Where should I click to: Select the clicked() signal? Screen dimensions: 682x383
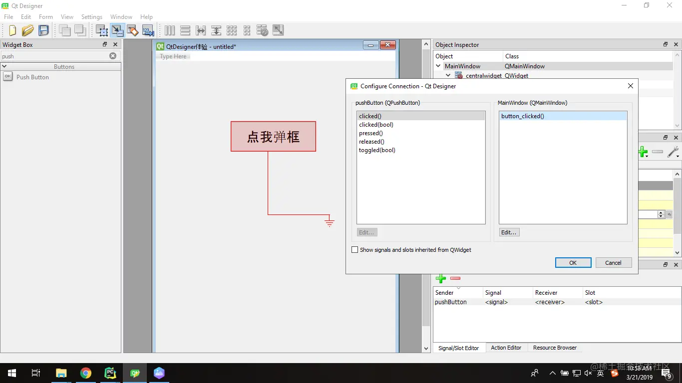click(421, 116)
